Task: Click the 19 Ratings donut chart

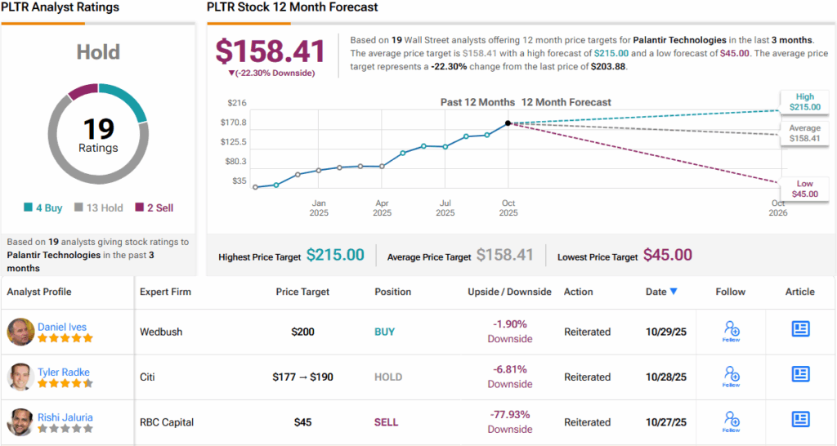Action: pyautogui.click(x=98, y=135)
